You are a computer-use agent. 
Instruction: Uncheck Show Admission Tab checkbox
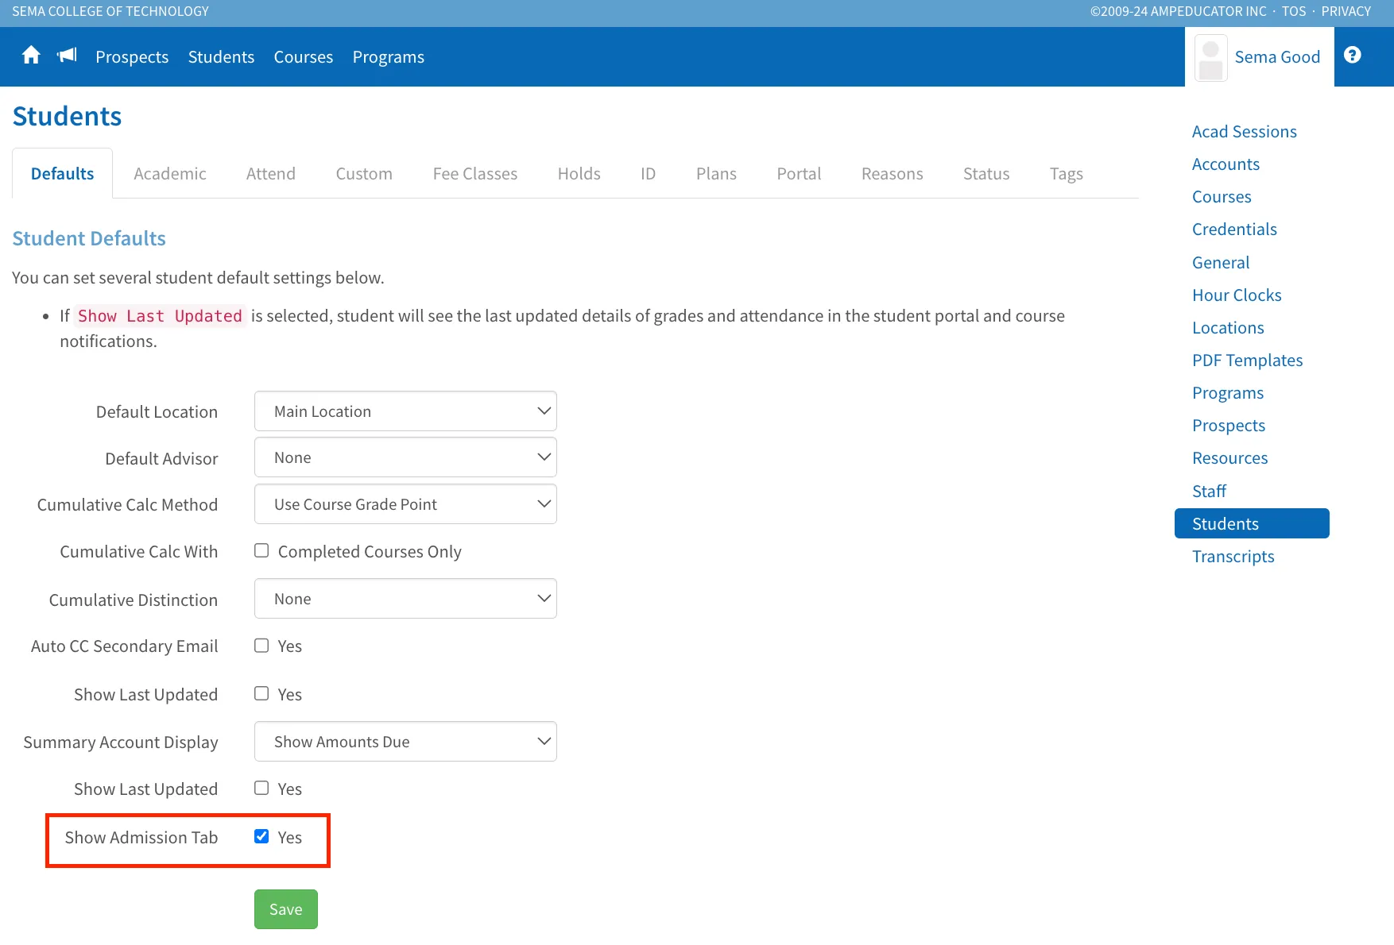click(261, 836)
